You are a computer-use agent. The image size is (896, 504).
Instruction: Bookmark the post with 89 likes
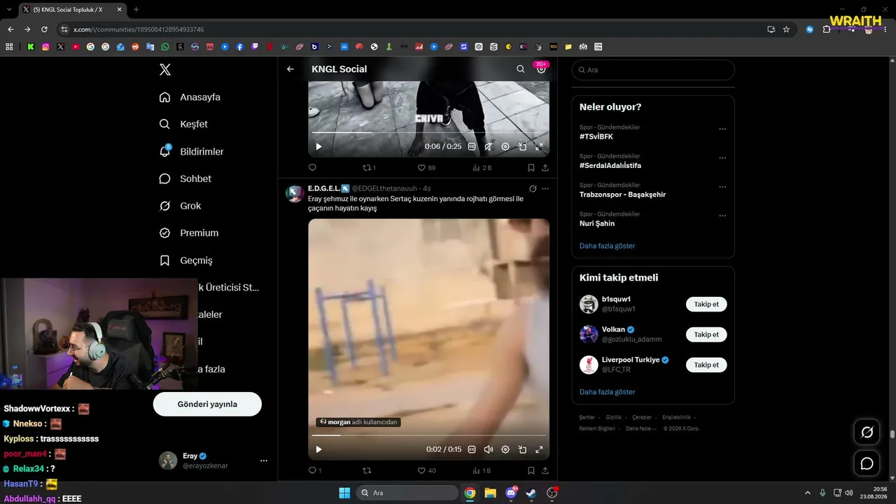531,168
